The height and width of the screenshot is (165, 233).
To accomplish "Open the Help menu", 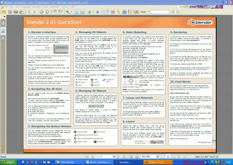I will point(73,7).
